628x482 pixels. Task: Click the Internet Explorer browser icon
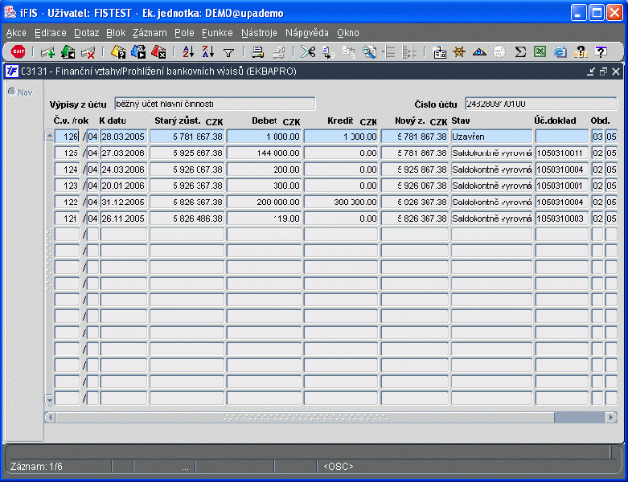point(560,52)
